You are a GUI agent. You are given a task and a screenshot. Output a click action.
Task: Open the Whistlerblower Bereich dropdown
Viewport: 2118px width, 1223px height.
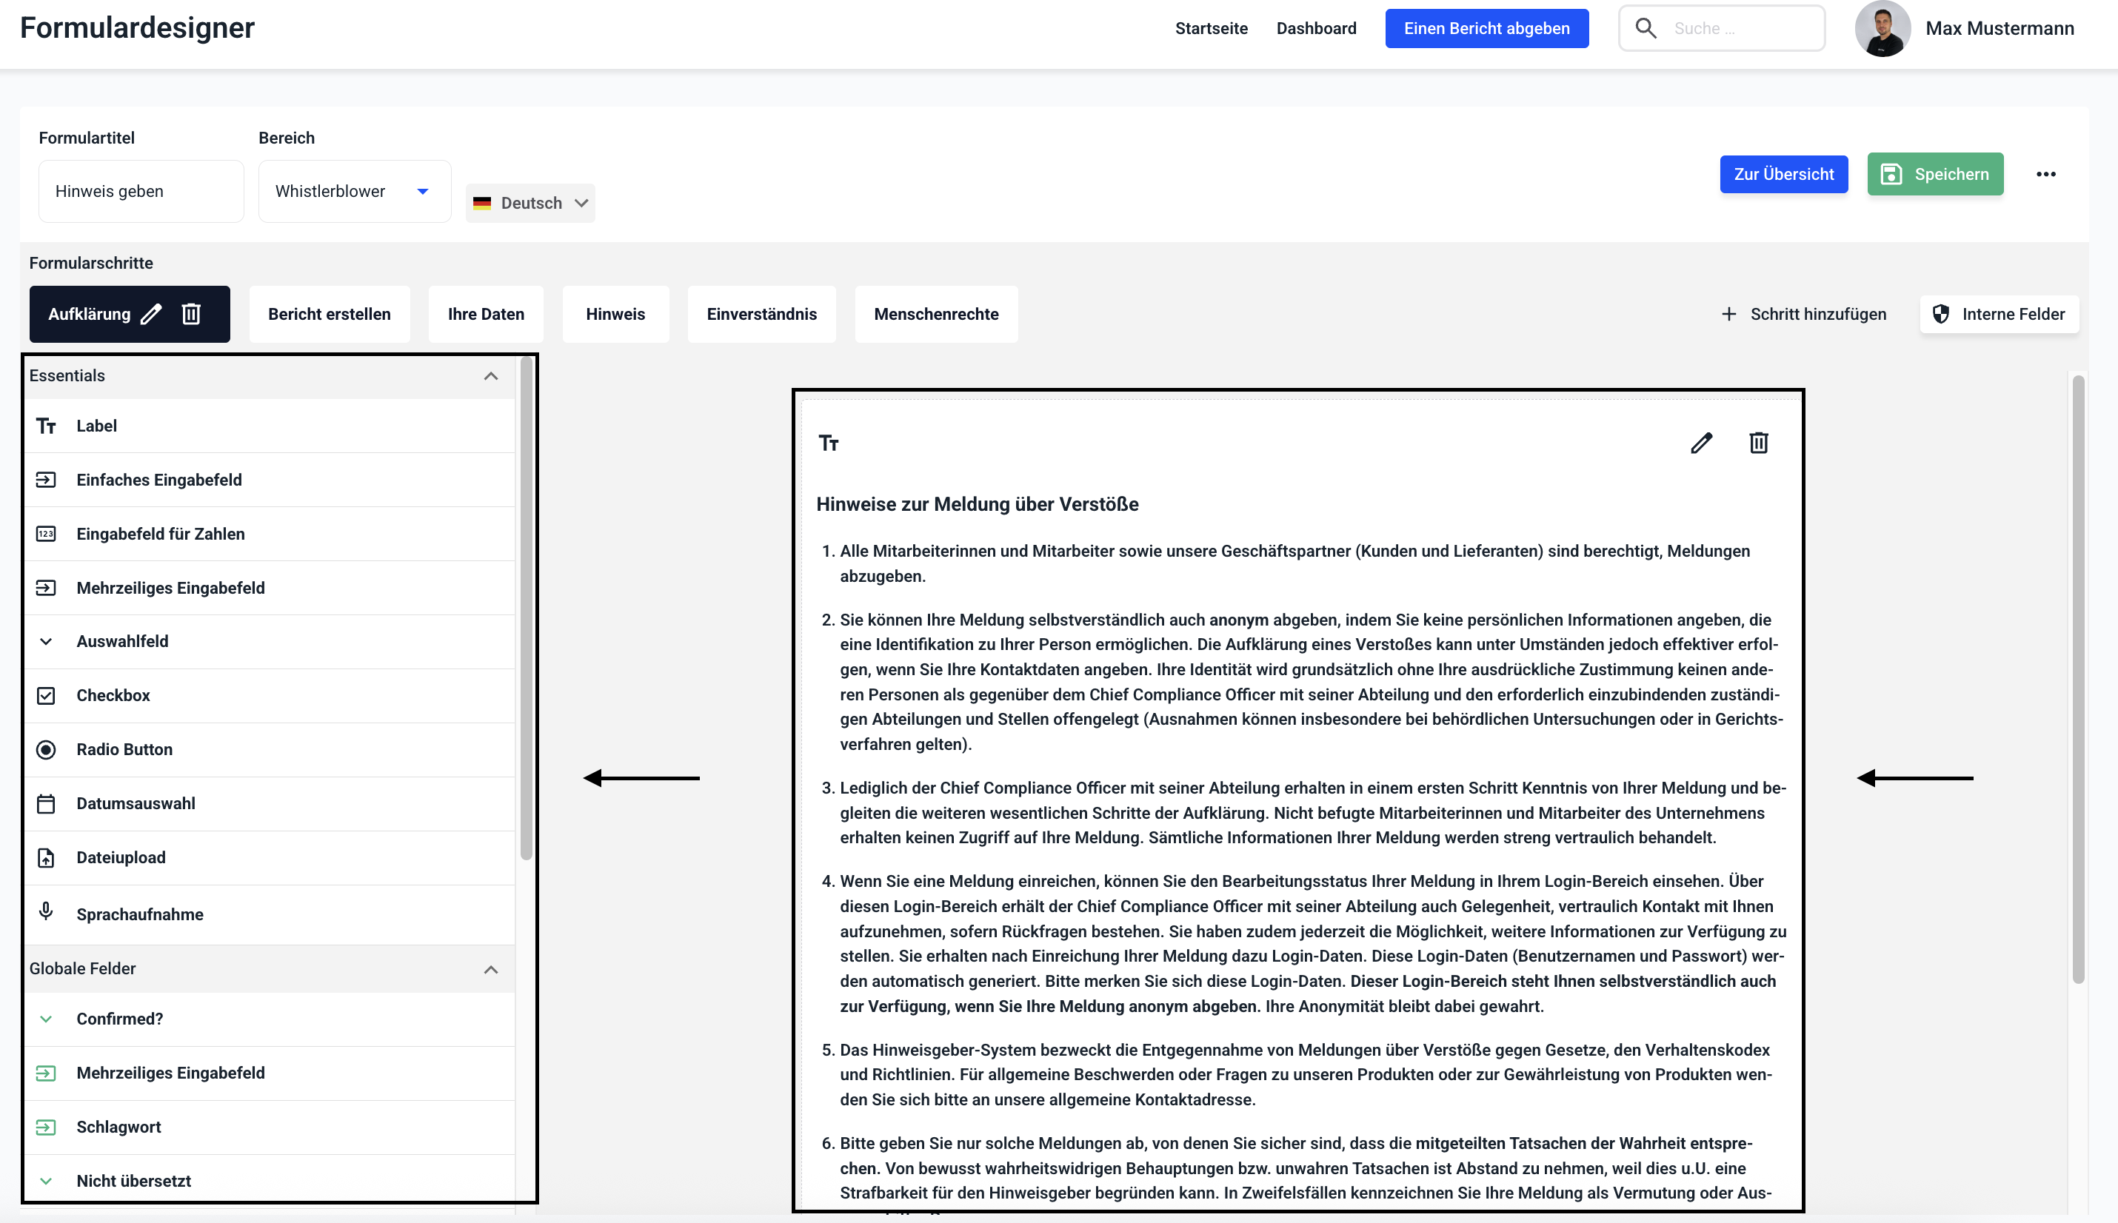[x=354, y=192]
